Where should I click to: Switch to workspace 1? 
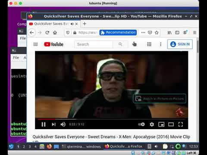point(18,147)
